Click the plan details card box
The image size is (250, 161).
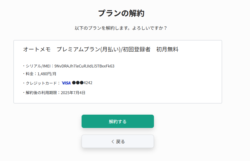click(x=118, y=72)
